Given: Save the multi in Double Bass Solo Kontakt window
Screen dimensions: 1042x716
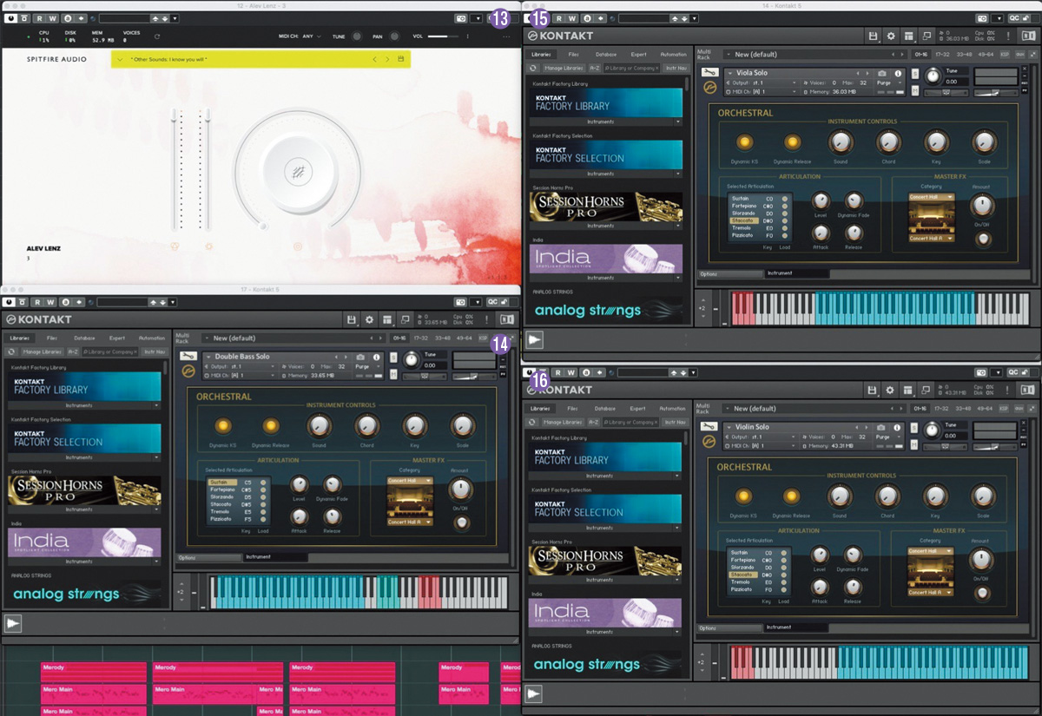Looking at the screenshot, I should click(x=352, y=320).
